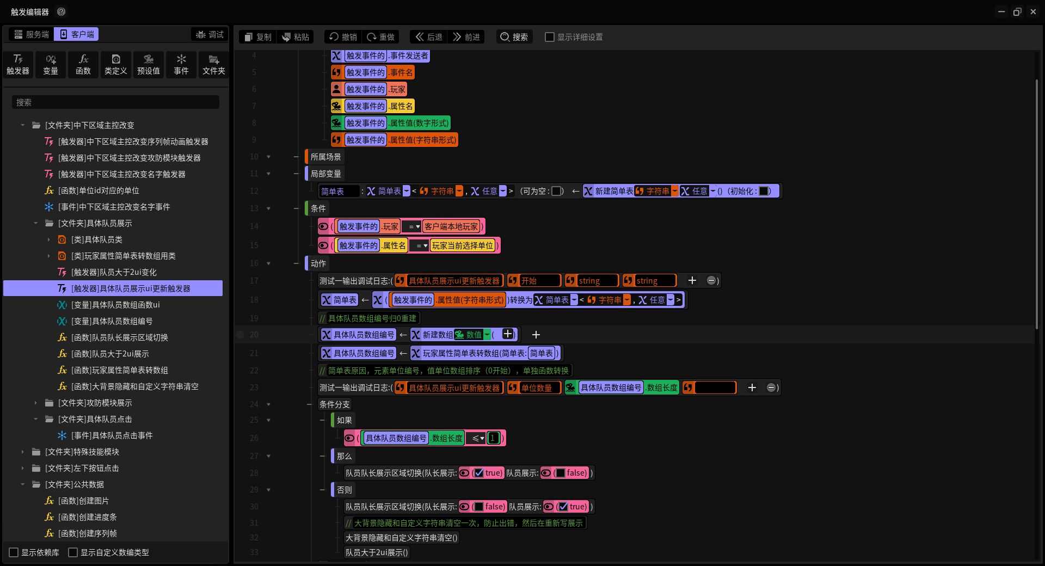Image resolution: width=1045 pixels, height=566 pixels.
Task: Open [函数]单位id对应的单位 in tree
Action: click(x=98, y=190)
